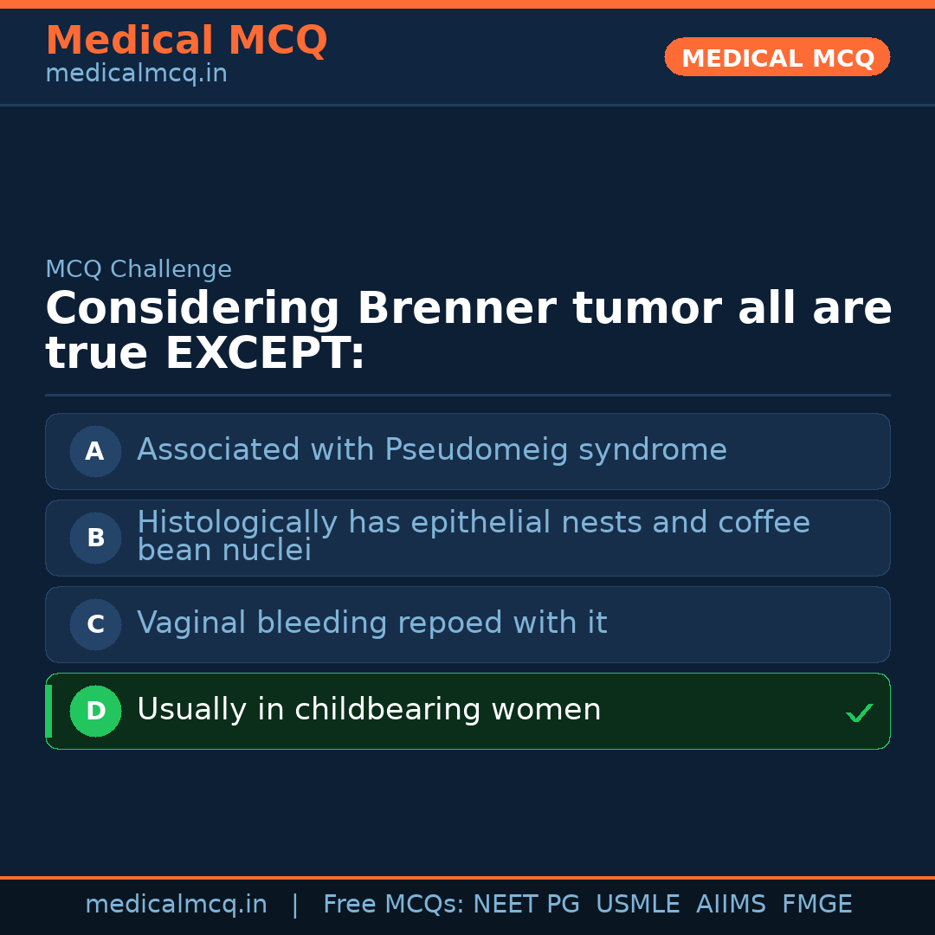Click the green checkmark on option D

[x=859, y=713]
